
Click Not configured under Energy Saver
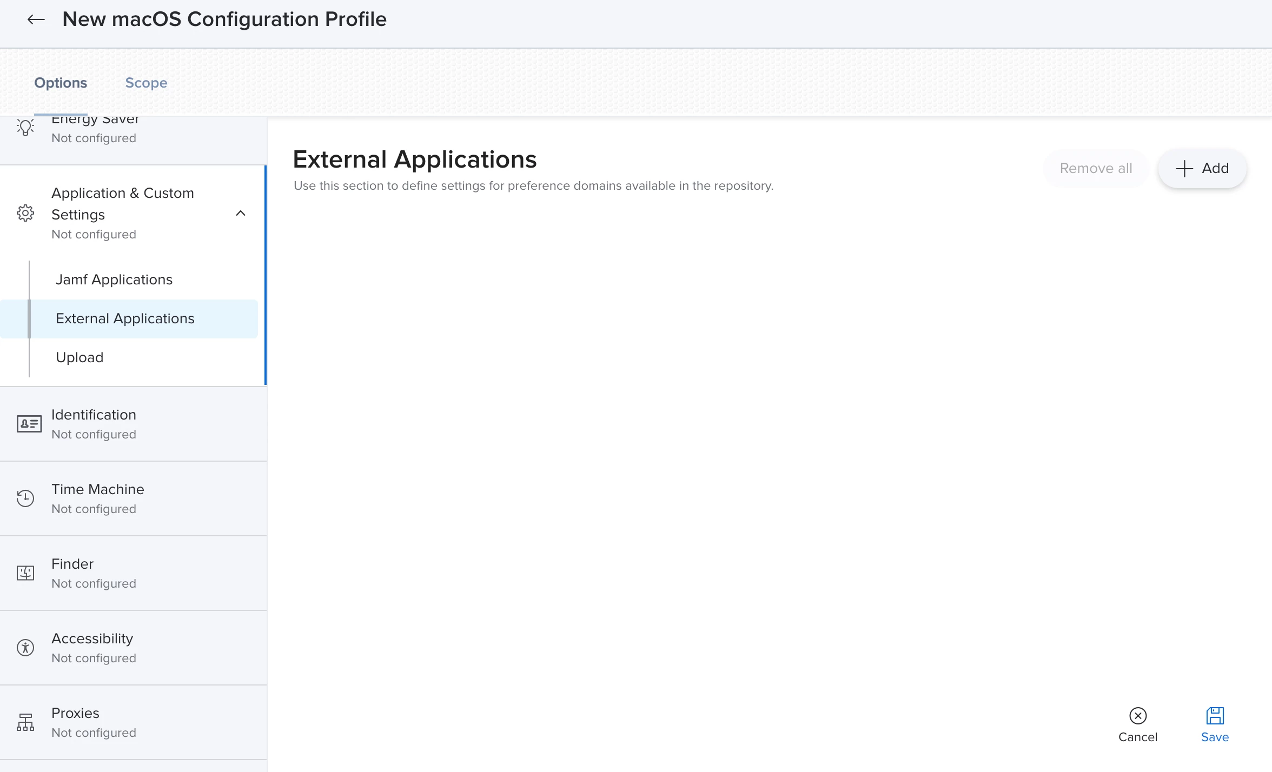tap(94, 138)
